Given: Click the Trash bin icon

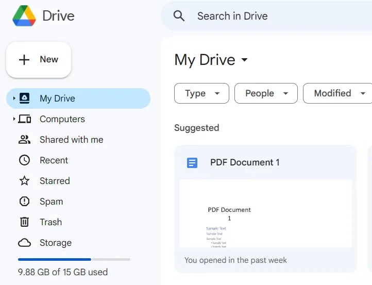Looking at the screenshot, I should click(24, 222).
